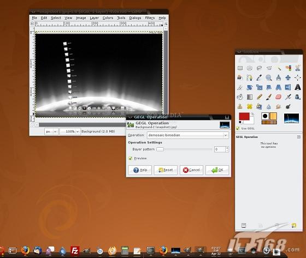
Task: Select the Smudge tool
Action: tap(279, 106)
